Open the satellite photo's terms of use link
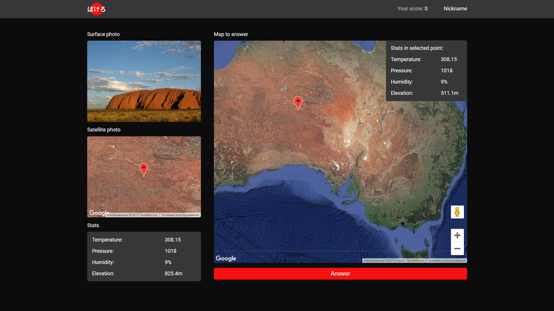Viewport: 554px width, 311px height. [x=181, y=215]
